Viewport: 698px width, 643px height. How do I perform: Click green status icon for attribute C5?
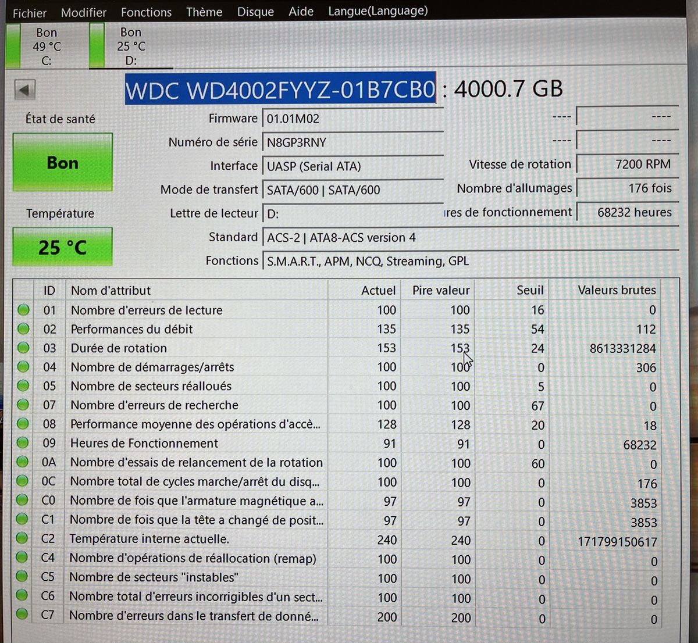tap(22, 577)
